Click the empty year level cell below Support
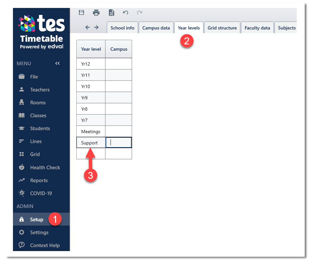This screenshot has width=312, height=263. pyautogui.click(x=91, y=154)
